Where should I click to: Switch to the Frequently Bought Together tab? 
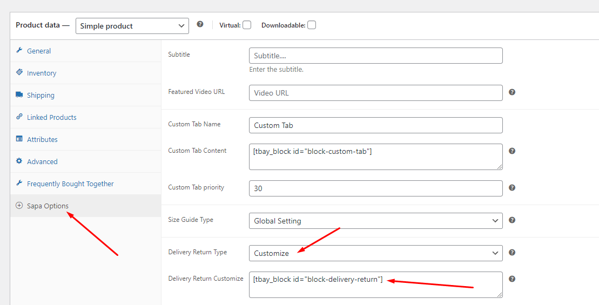(70, 184)
